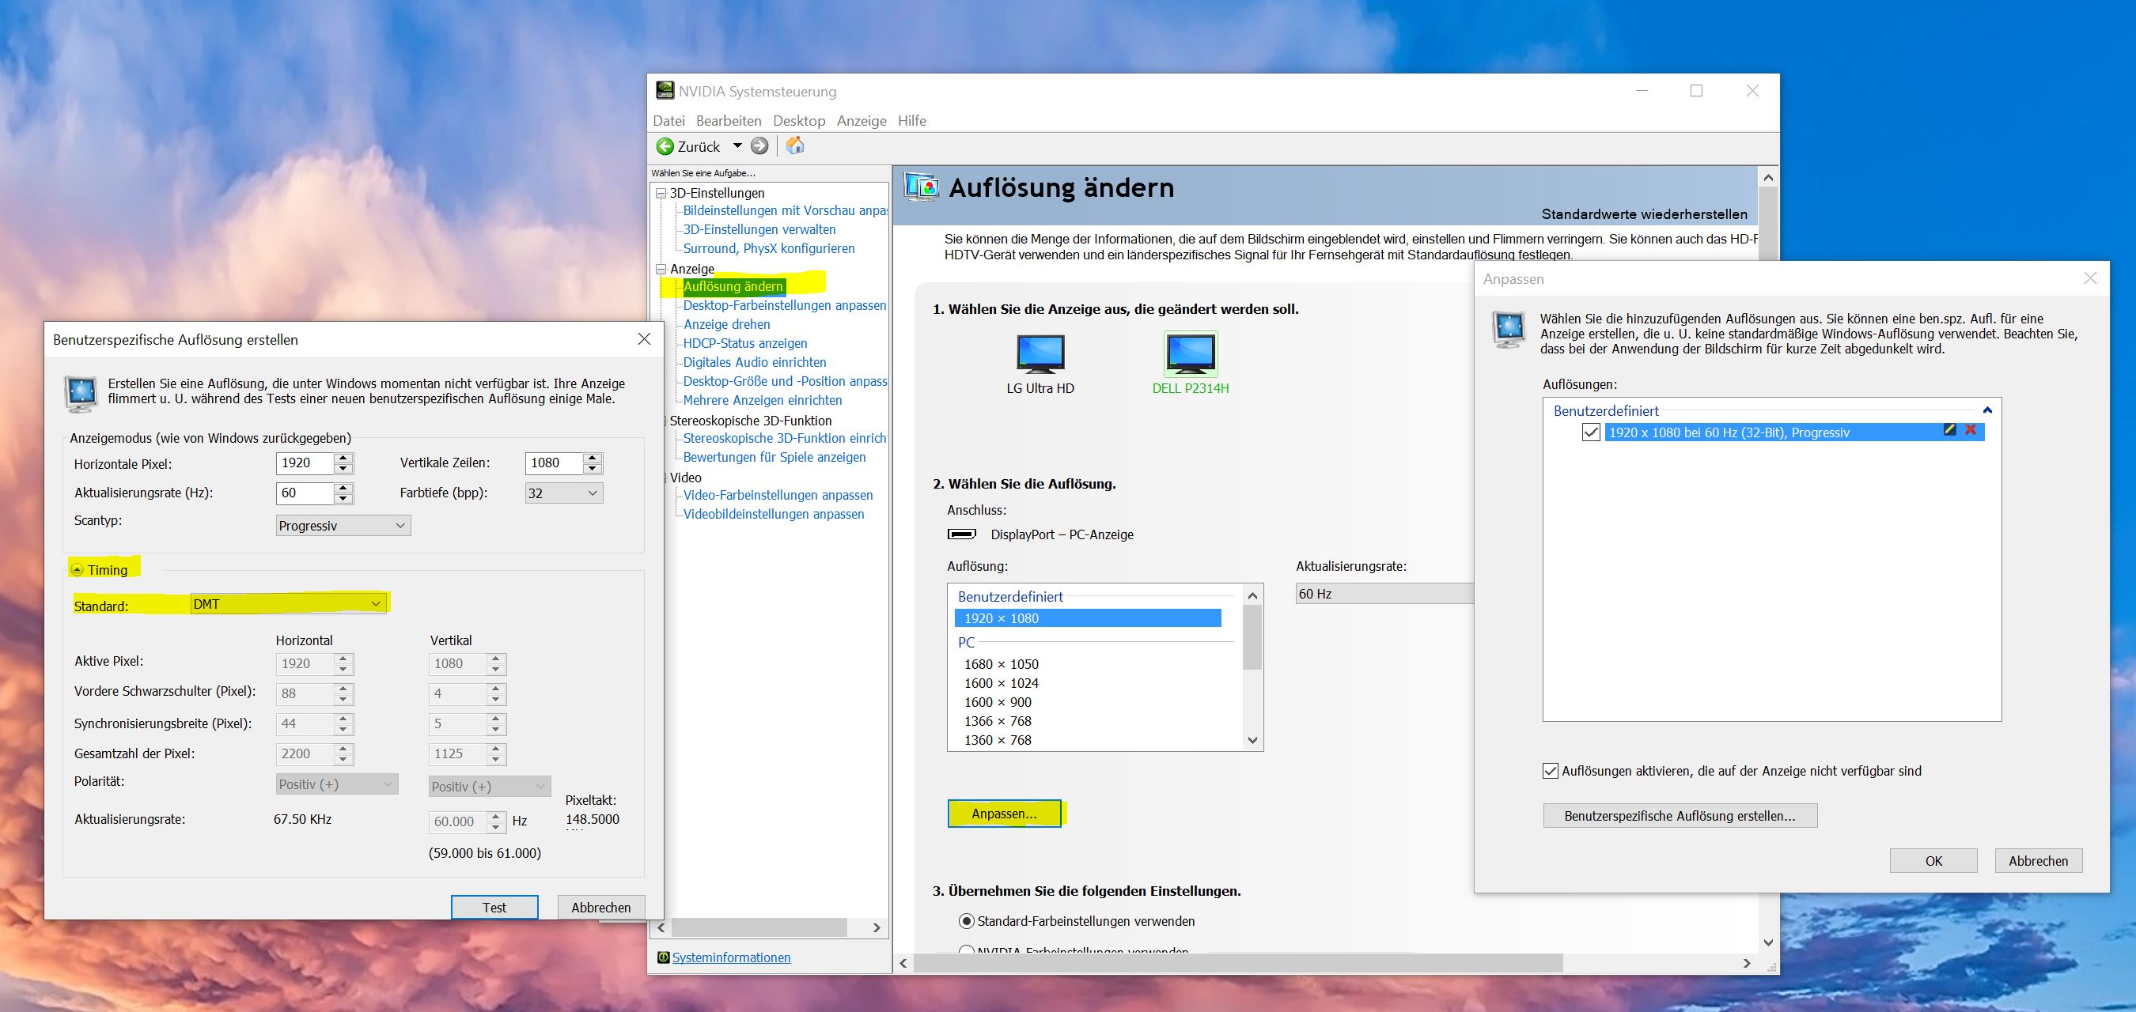
Task: Select 1600 × 900 resolution
Action: click(998, 702)
